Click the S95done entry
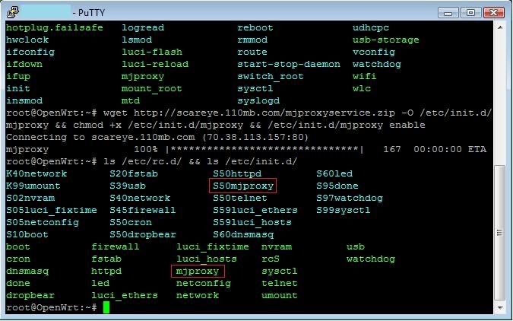This screenshot has width=513, height=321. (x=337, y=186)
